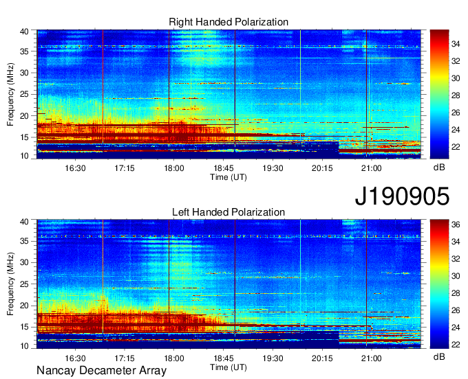Click the "20" MHz tick on Left Handed plot
The height and width of the screenshot is (379, 468).
pos(24,306)
